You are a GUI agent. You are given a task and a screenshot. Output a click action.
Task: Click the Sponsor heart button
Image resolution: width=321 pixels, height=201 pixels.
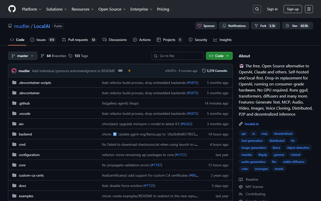tap(206, 26)
